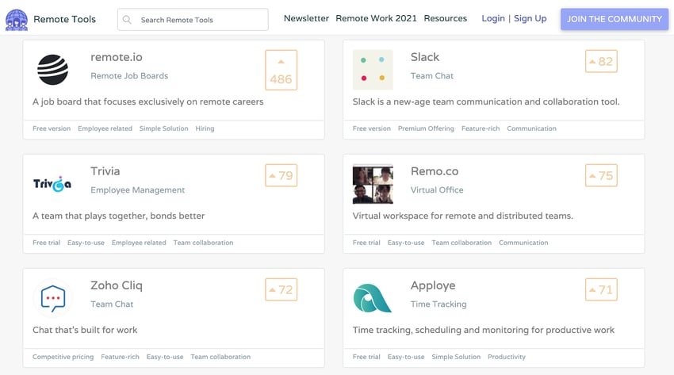
Task: Upvote Zoho Cliq with 72 votes
Action: 281,289
